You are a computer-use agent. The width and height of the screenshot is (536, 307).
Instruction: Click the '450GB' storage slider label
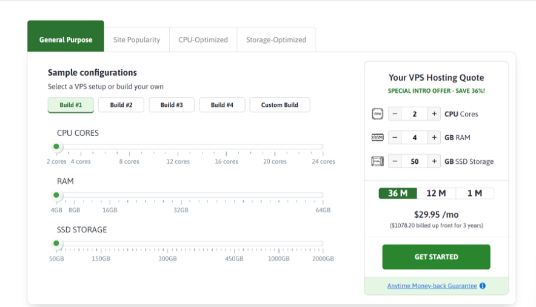coord(234,258)
